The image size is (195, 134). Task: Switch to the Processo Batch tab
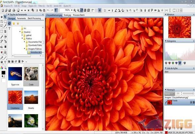(x=79, y=15)
